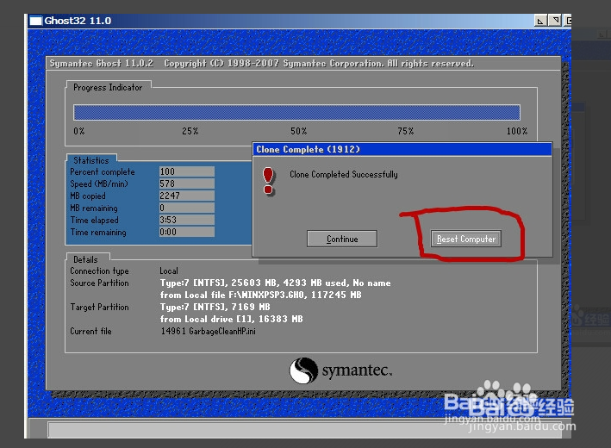Click the source file F:\WINXPSP3.GHO line
The width and height of the screenshot is (611, 448).
pyautogui.click(x=261, y=295)
